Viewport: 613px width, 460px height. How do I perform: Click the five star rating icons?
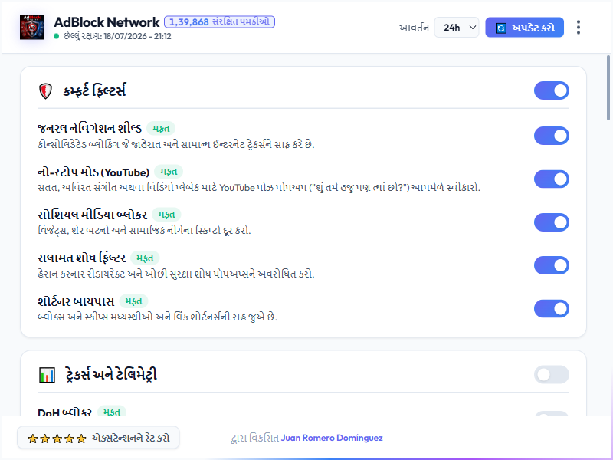point(57,439)
